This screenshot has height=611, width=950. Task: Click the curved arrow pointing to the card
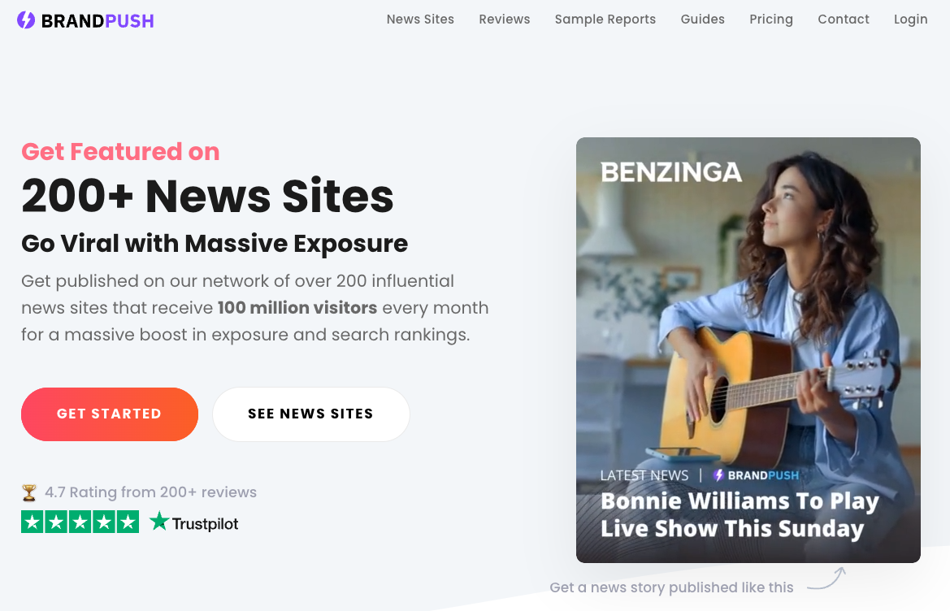(x=826, y=578)
